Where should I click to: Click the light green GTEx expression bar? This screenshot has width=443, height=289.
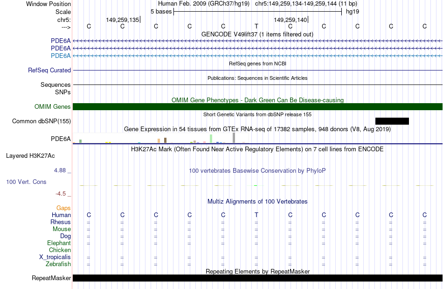(211, 139)
